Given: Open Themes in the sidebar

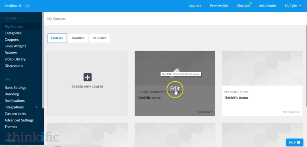Looking at the screenshot, I should [11, 127].
